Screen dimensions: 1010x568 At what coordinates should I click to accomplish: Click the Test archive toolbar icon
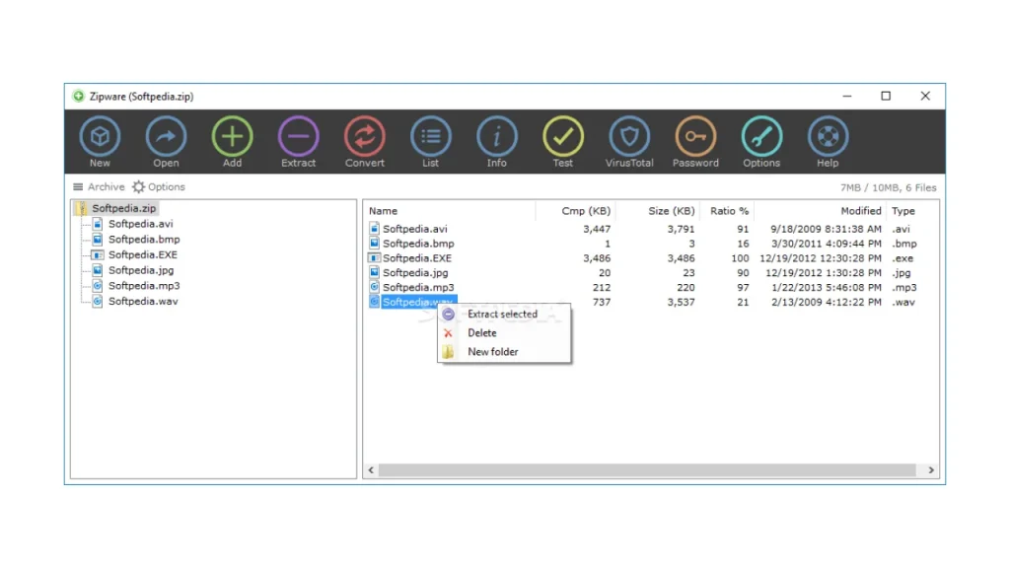point(563,136)
